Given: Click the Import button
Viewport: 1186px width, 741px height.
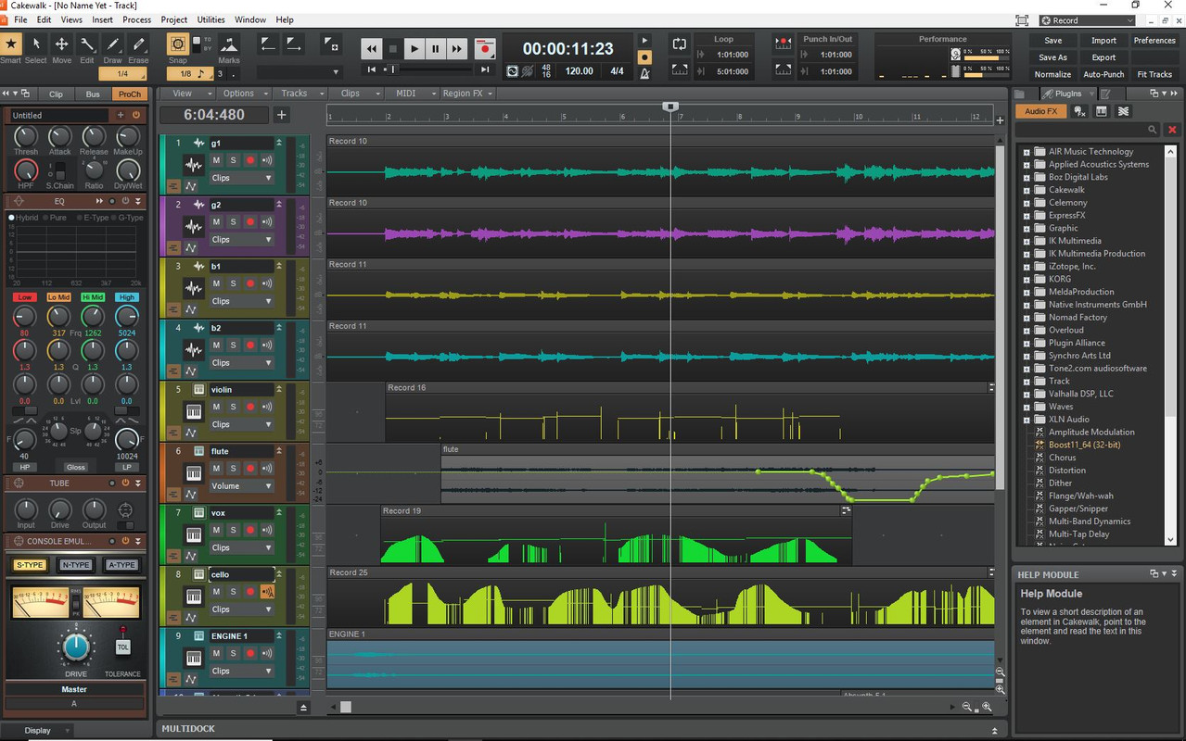Looking at the screenshot, I should 1103,41.
